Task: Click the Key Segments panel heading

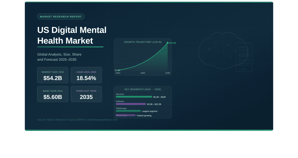Action: click(x=143, y=89)
